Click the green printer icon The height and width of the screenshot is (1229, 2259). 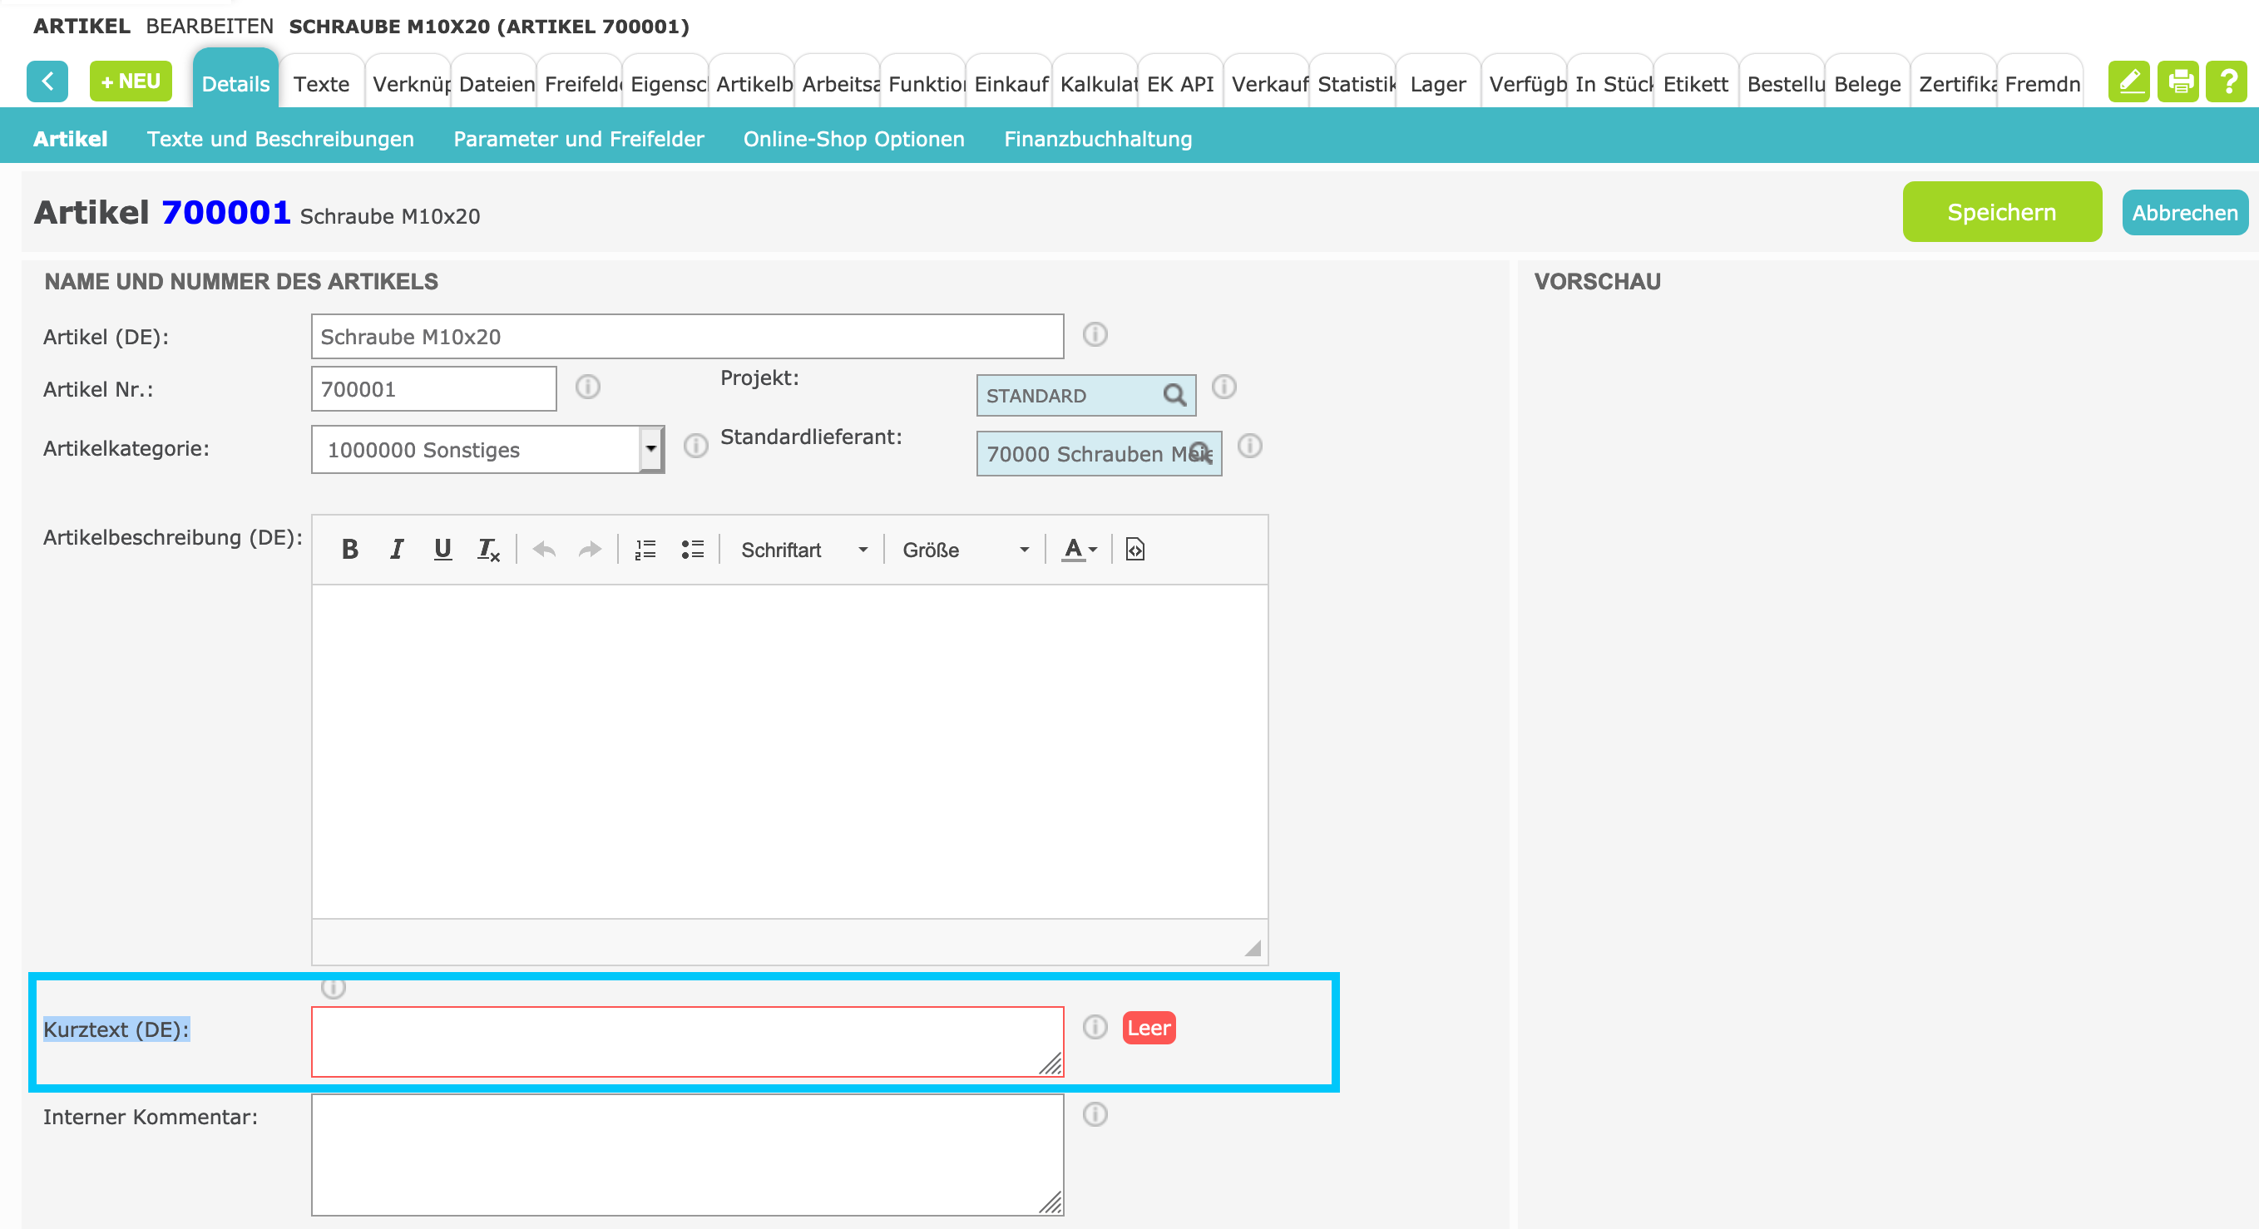[x=2180, y=82]
